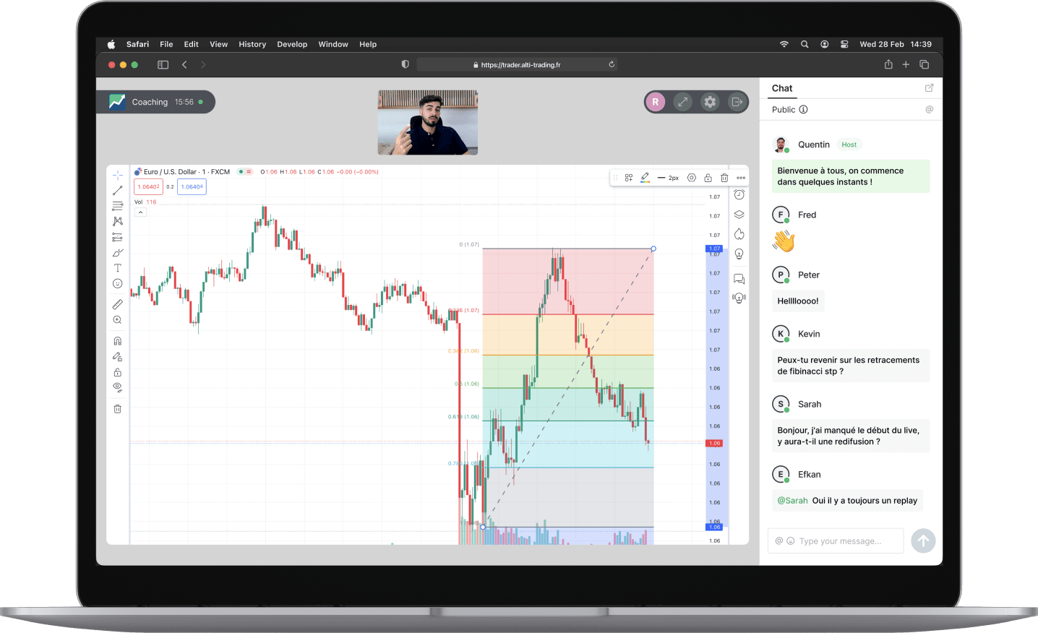Open the forecasting and measurement tools
The width and height of the screenshot is (1038, 633).
pos(117,237)
